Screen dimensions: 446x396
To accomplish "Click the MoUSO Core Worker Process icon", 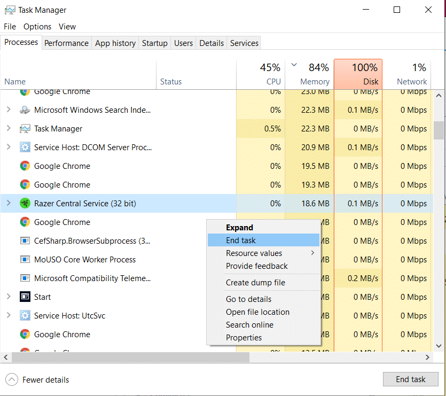I will click(25, 259).
